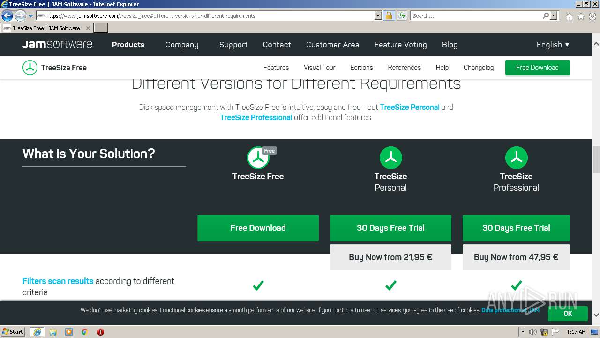The height and width of the screenshot is (338, 600).
Task: Click the TreeSize Professional edition icon
Action: coord(516,158)
